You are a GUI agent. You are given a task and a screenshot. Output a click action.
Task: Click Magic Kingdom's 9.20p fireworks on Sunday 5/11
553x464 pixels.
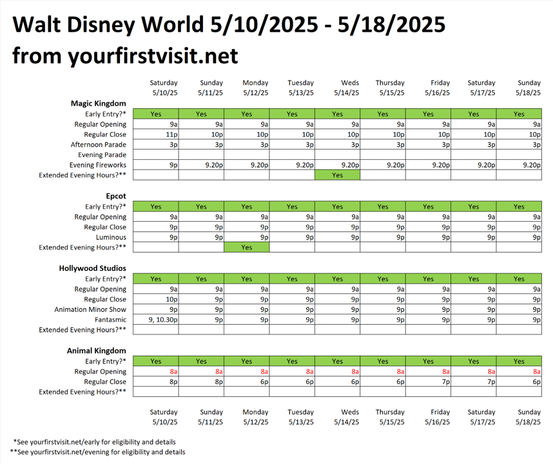[201, 165]
